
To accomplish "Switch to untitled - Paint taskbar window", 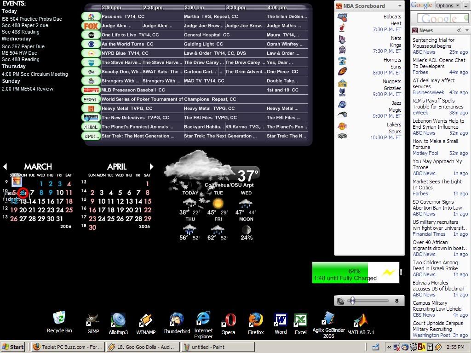I will 218,347.
